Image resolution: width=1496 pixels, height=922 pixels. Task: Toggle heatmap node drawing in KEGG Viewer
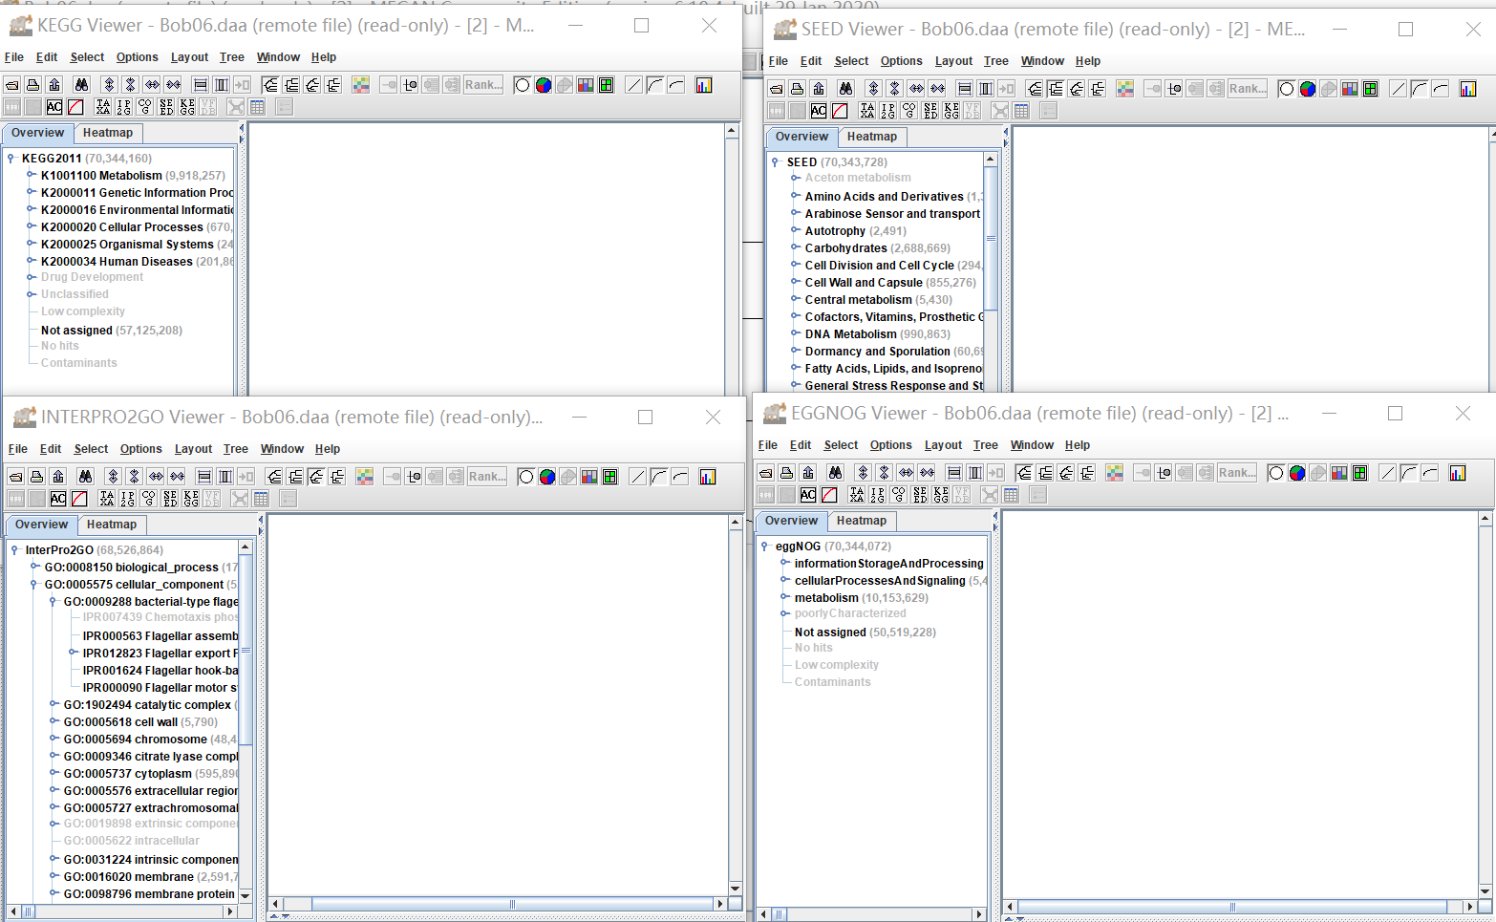607,85
